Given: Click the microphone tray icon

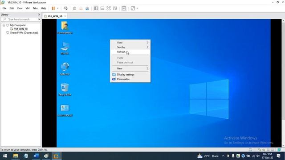Looking at the screenshot, I should tap(233, 156).
